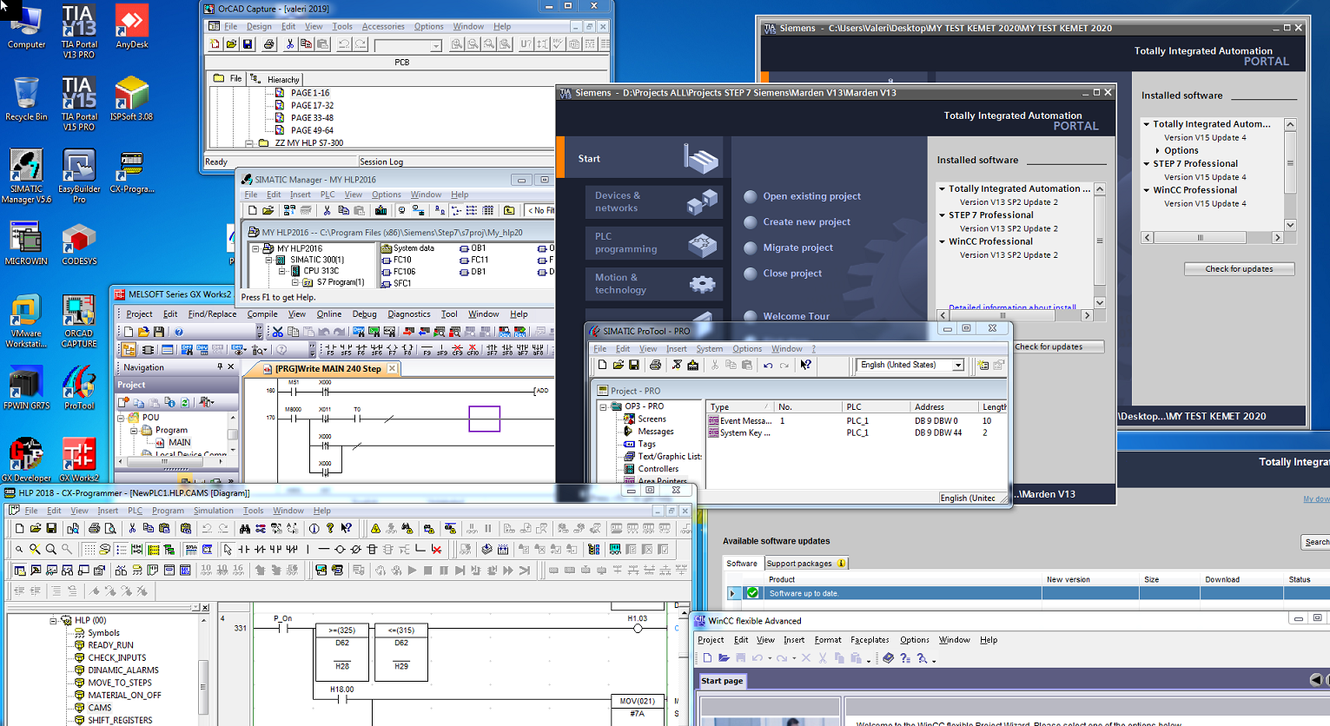1330x726 pixels.
Task: Open the EasyBuilder Pro desktop icon
Action: point(79,176)
